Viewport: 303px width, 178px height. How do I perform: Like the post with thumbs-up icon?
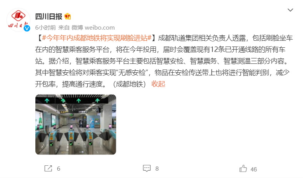243,168
